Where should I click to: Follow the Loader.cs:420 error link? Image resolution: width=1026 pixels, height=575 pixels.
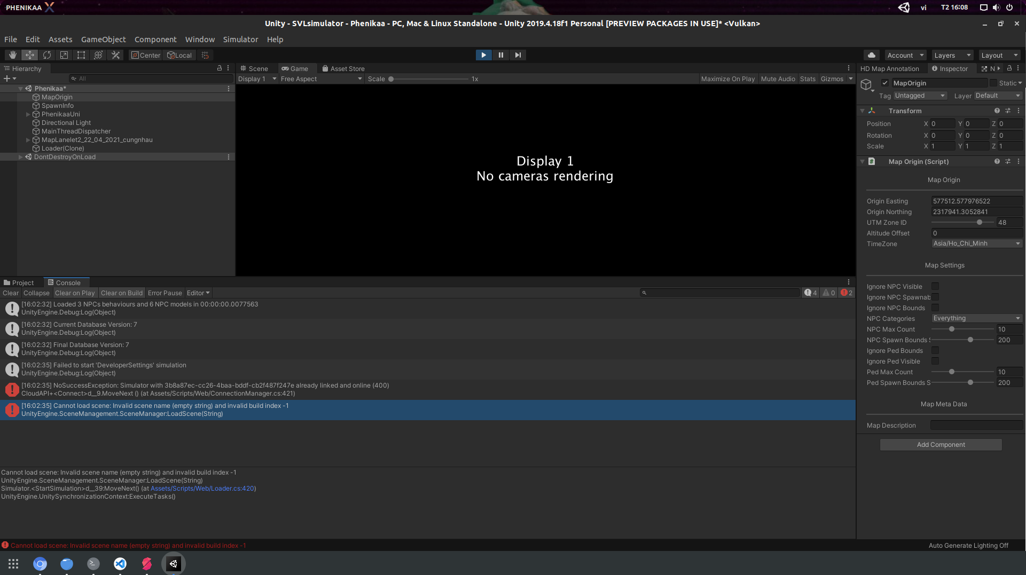(x=202, y=488)
